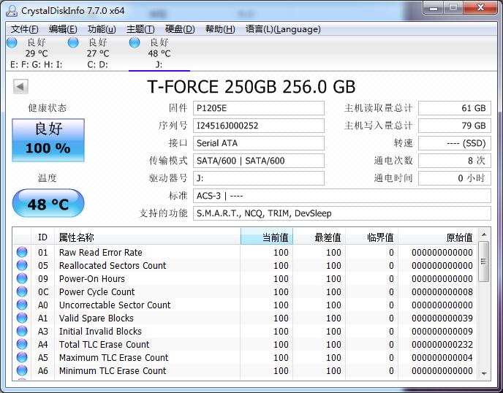The width and height of the screenshot is (503, 393).
Task: Click the attribute list scroll up arrow
Action: 484,234
